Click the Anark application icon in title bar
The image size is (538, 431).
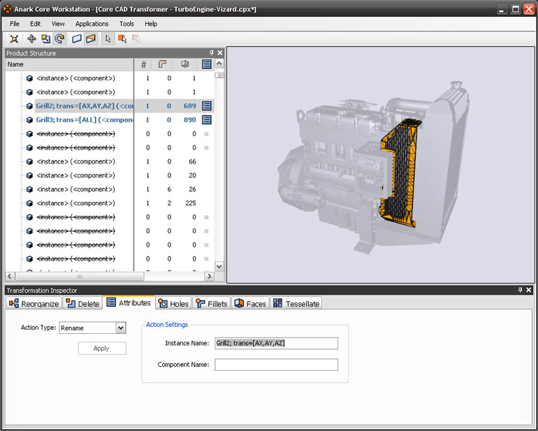pos(7,8)
